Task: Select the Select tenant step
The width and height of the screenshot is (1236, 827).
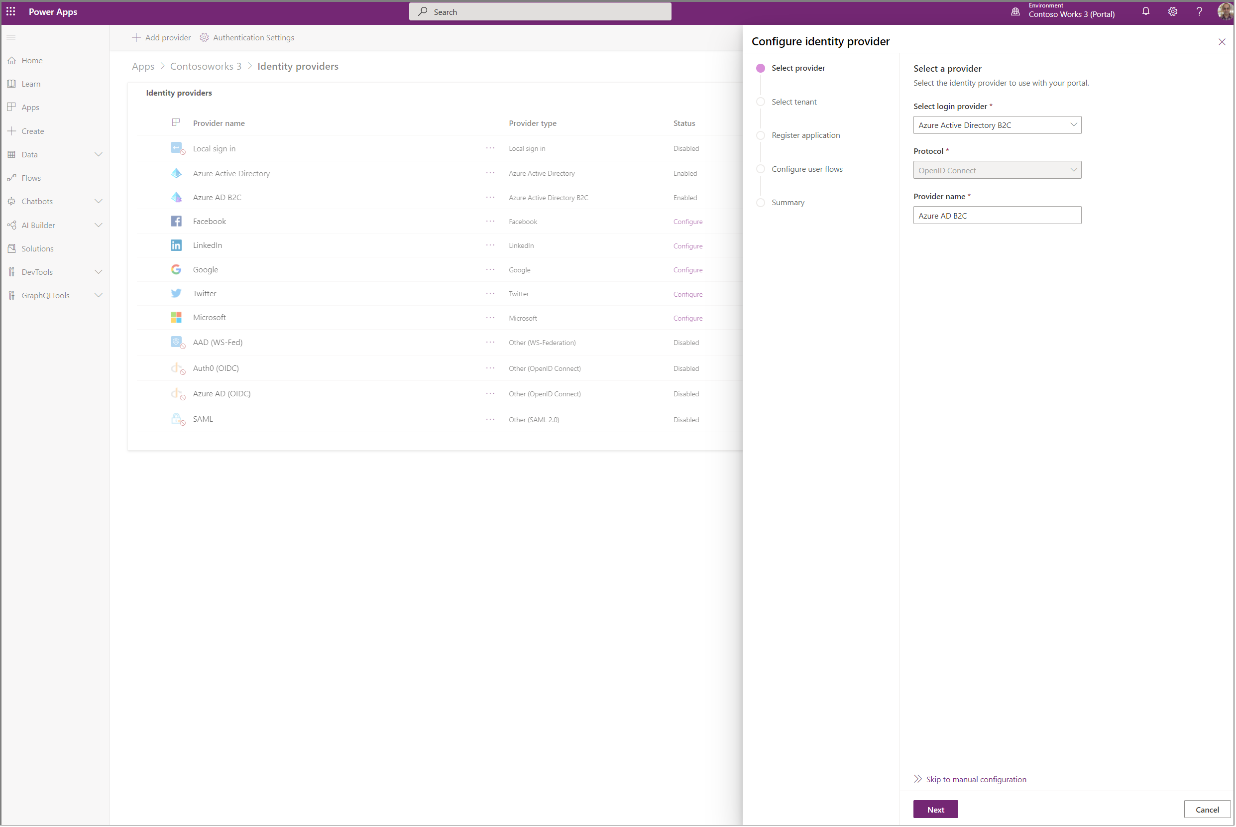Action: [793, 102]
